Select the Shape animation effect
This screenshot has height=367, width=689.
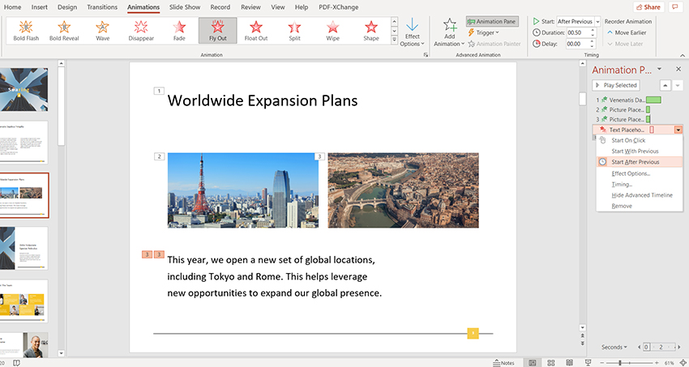coord(371,31)
